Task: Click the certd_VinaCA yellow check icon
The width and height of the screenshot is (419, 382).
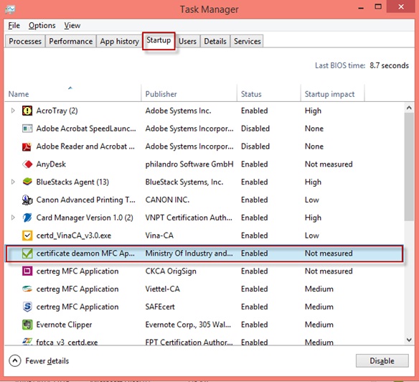Action: tap(27, 236)
